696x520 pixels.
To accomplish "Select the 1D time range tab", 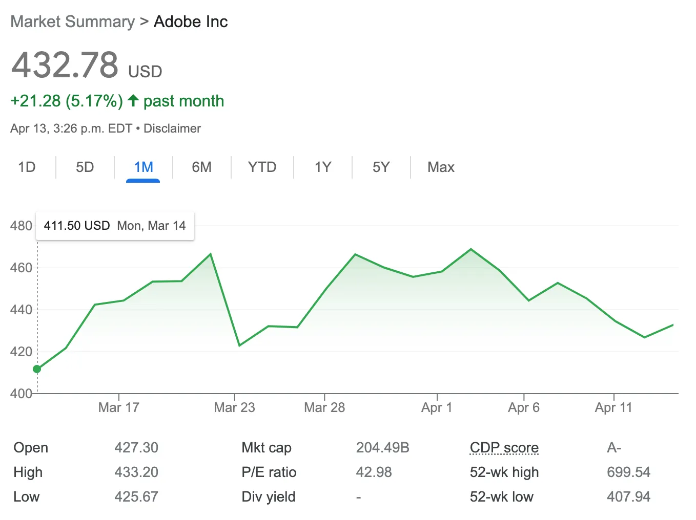I will pos(27,167).
